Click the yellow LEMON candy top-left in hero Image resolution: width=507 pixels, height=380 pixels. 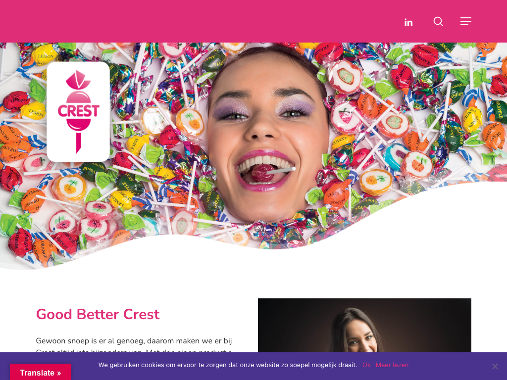44,54
